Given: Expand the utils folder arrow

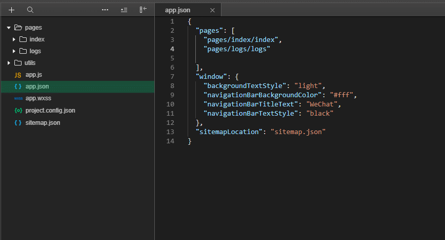Looking at the screenshot, I should (x=9, y=63).
